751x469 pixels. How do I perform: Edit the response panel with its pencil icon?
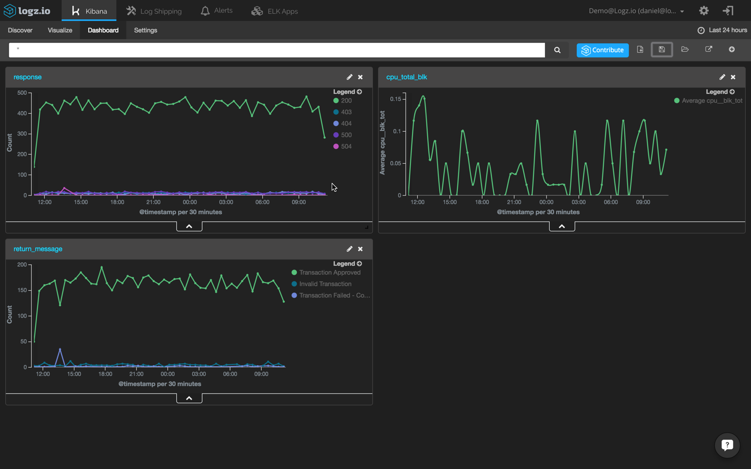tap(349, 77)
